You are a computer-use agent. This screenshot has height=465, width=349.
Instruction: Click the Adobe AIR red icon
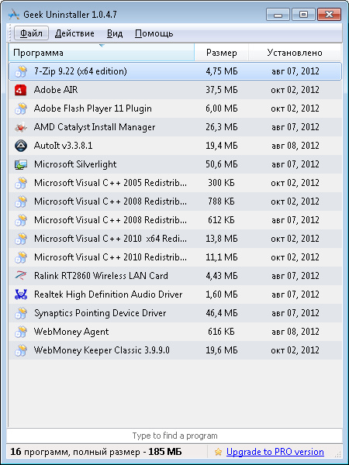click(x=21, y=90)
